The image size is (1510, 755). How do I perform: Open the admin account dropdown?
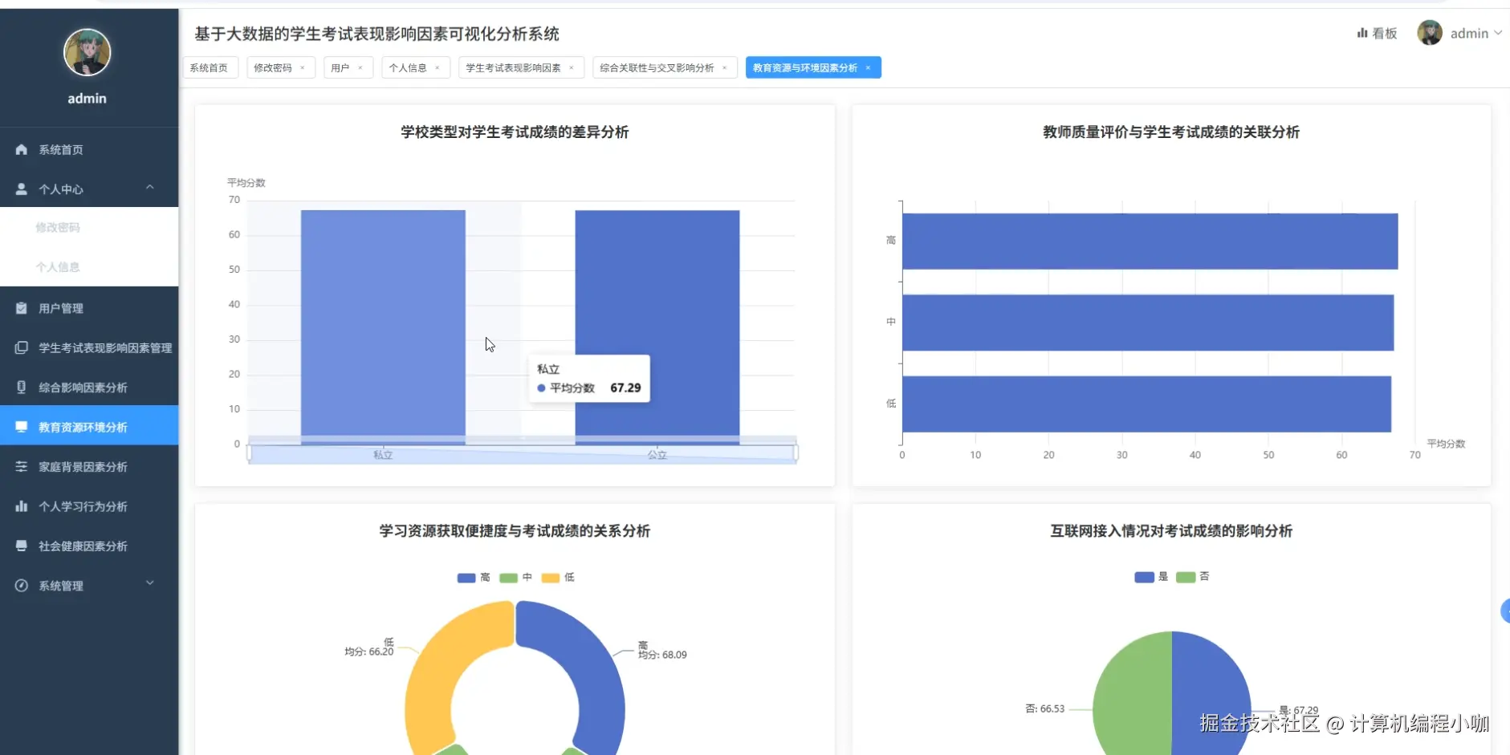1471,33
